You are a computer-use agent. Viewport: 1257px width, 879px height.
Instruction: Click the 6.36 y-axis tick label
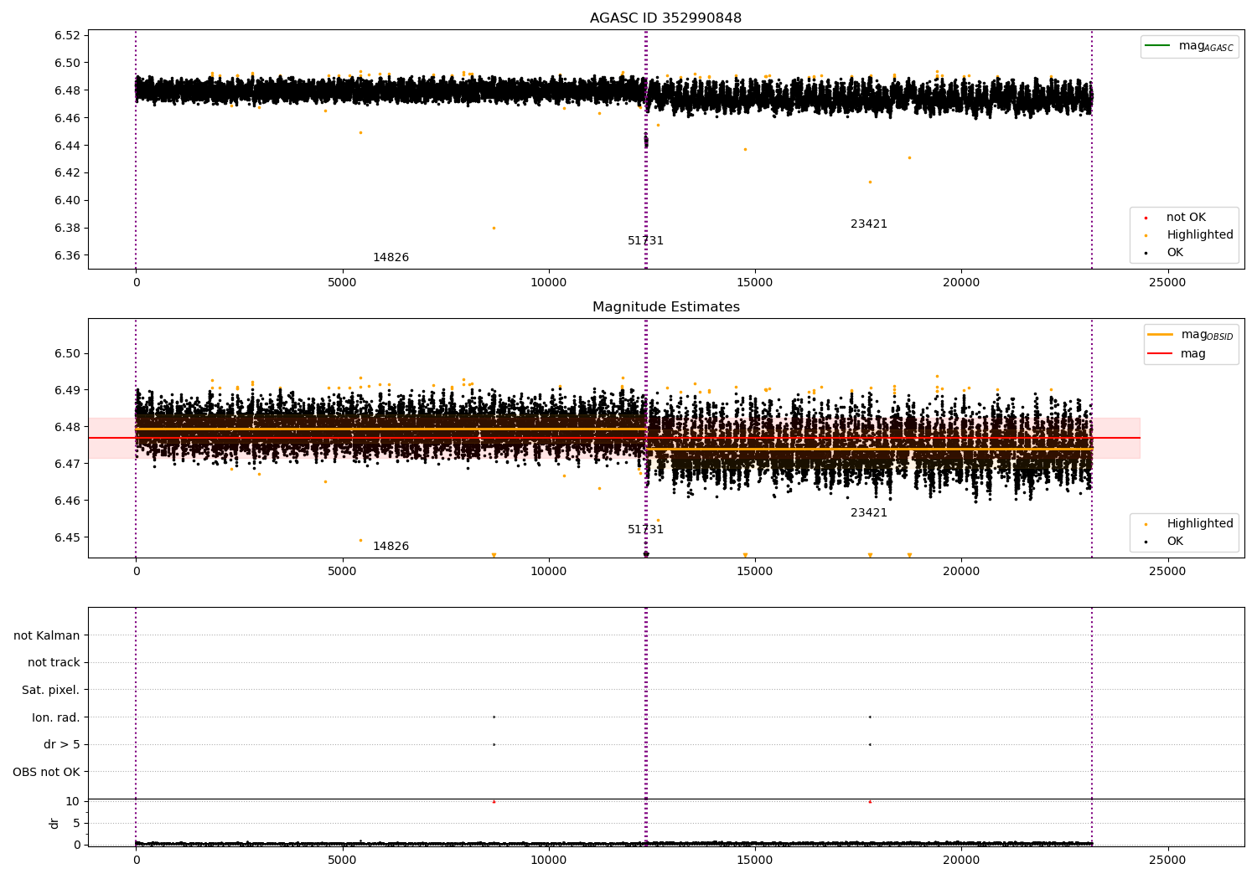click(x=67, y=255)
